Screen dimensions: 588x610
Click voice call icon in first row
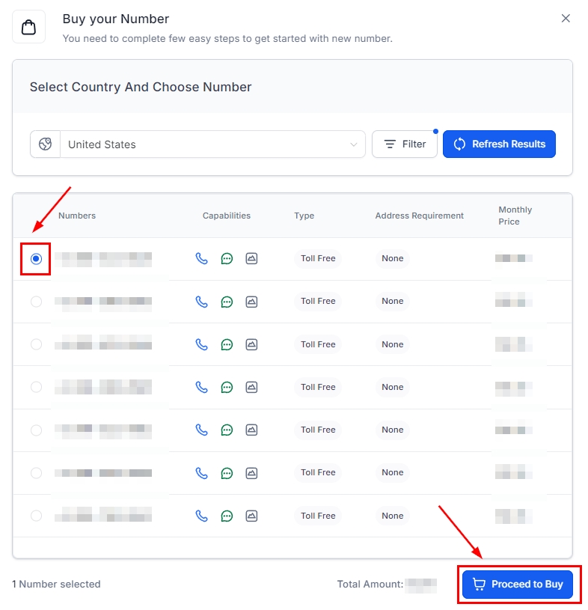tap(201, 258)
